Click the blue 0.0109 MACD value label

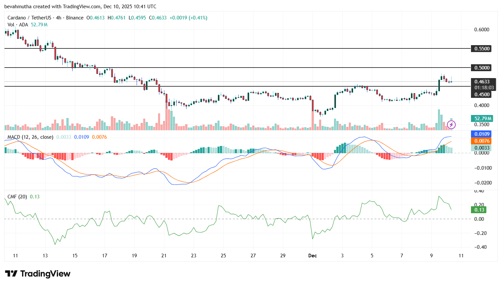[481, 134]
